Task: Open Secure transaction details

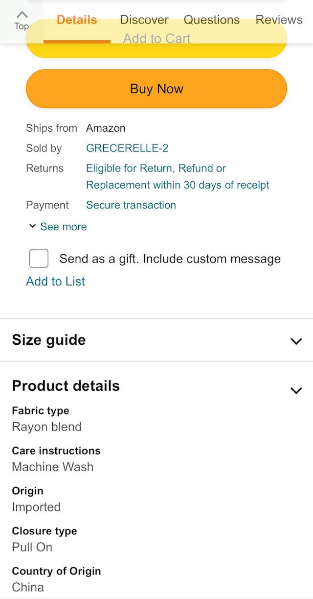Action: pyautogui.click(x=131, y=205)
